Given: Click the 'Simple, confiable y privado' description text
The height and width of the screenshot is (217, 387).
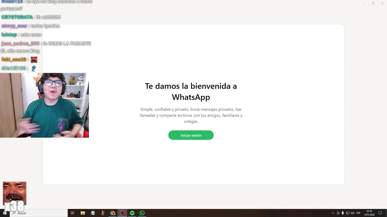Looking at the screenshot, I should (191, 115).
